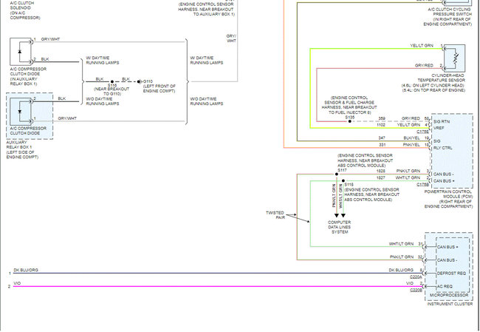Select 'PNK/LT GRN' label at cluster pin 32

[402, 257]
